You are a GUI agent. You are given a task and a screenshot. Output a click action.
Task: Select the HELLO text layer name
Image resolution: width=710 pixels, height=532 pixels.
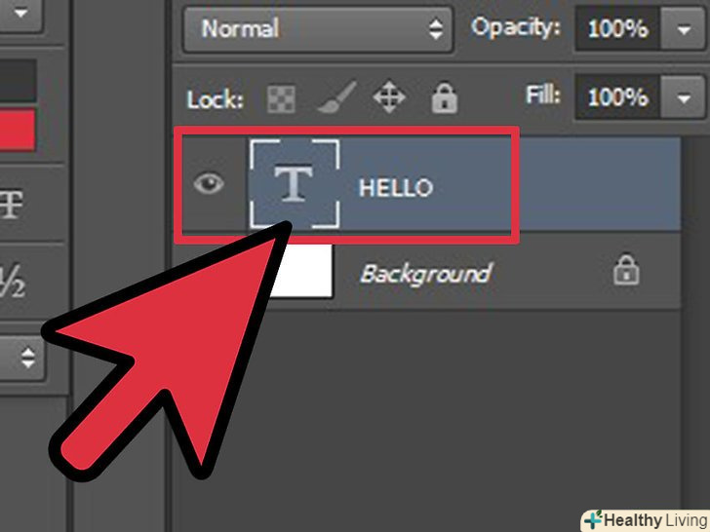click(x=396, y=187)
